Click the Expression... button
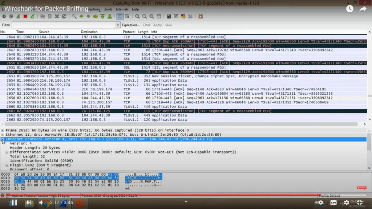372x209 pixels. coord(130,25)
